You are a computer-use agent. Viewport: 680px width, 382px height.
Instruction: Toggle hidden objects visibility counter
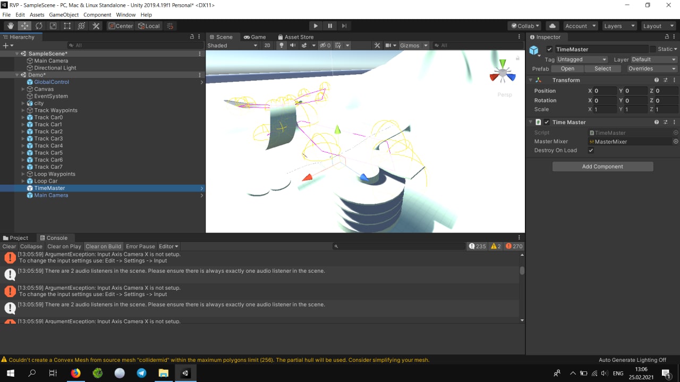325,46
